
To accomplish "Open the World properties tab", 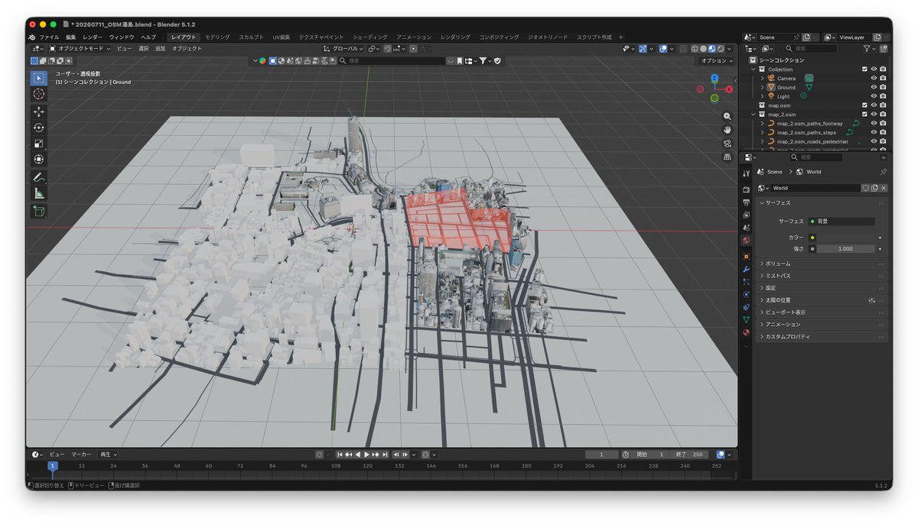I will click(x=746, y=241).
